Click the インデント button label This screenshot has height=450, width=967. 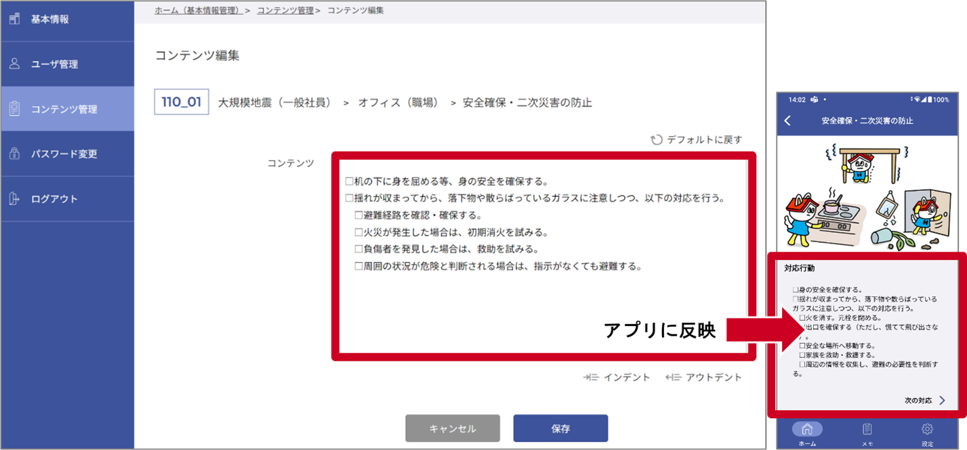pos(627,378)
